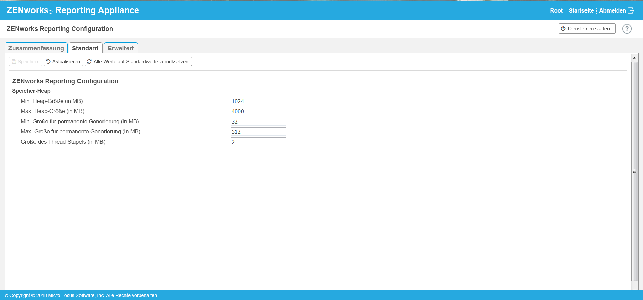643x300 pixels.
Task: Click the vertical scrollbar up arrow
Action: (635, 58)
